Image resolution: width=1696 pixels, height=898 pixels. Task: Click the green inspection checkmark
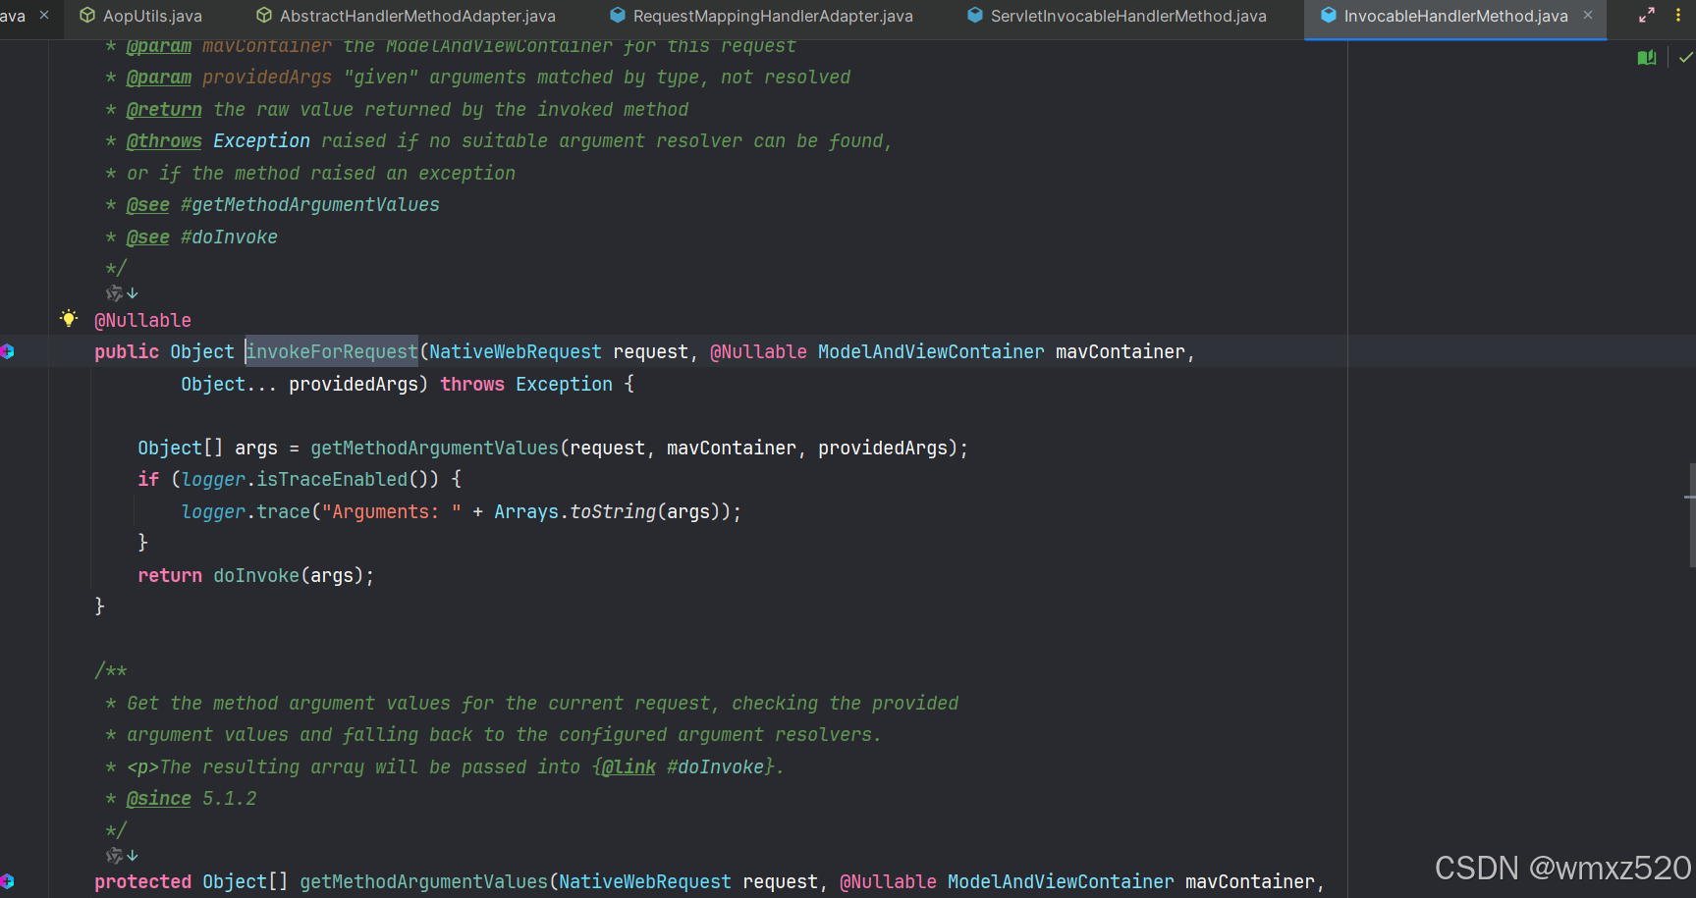(1686, 58)
